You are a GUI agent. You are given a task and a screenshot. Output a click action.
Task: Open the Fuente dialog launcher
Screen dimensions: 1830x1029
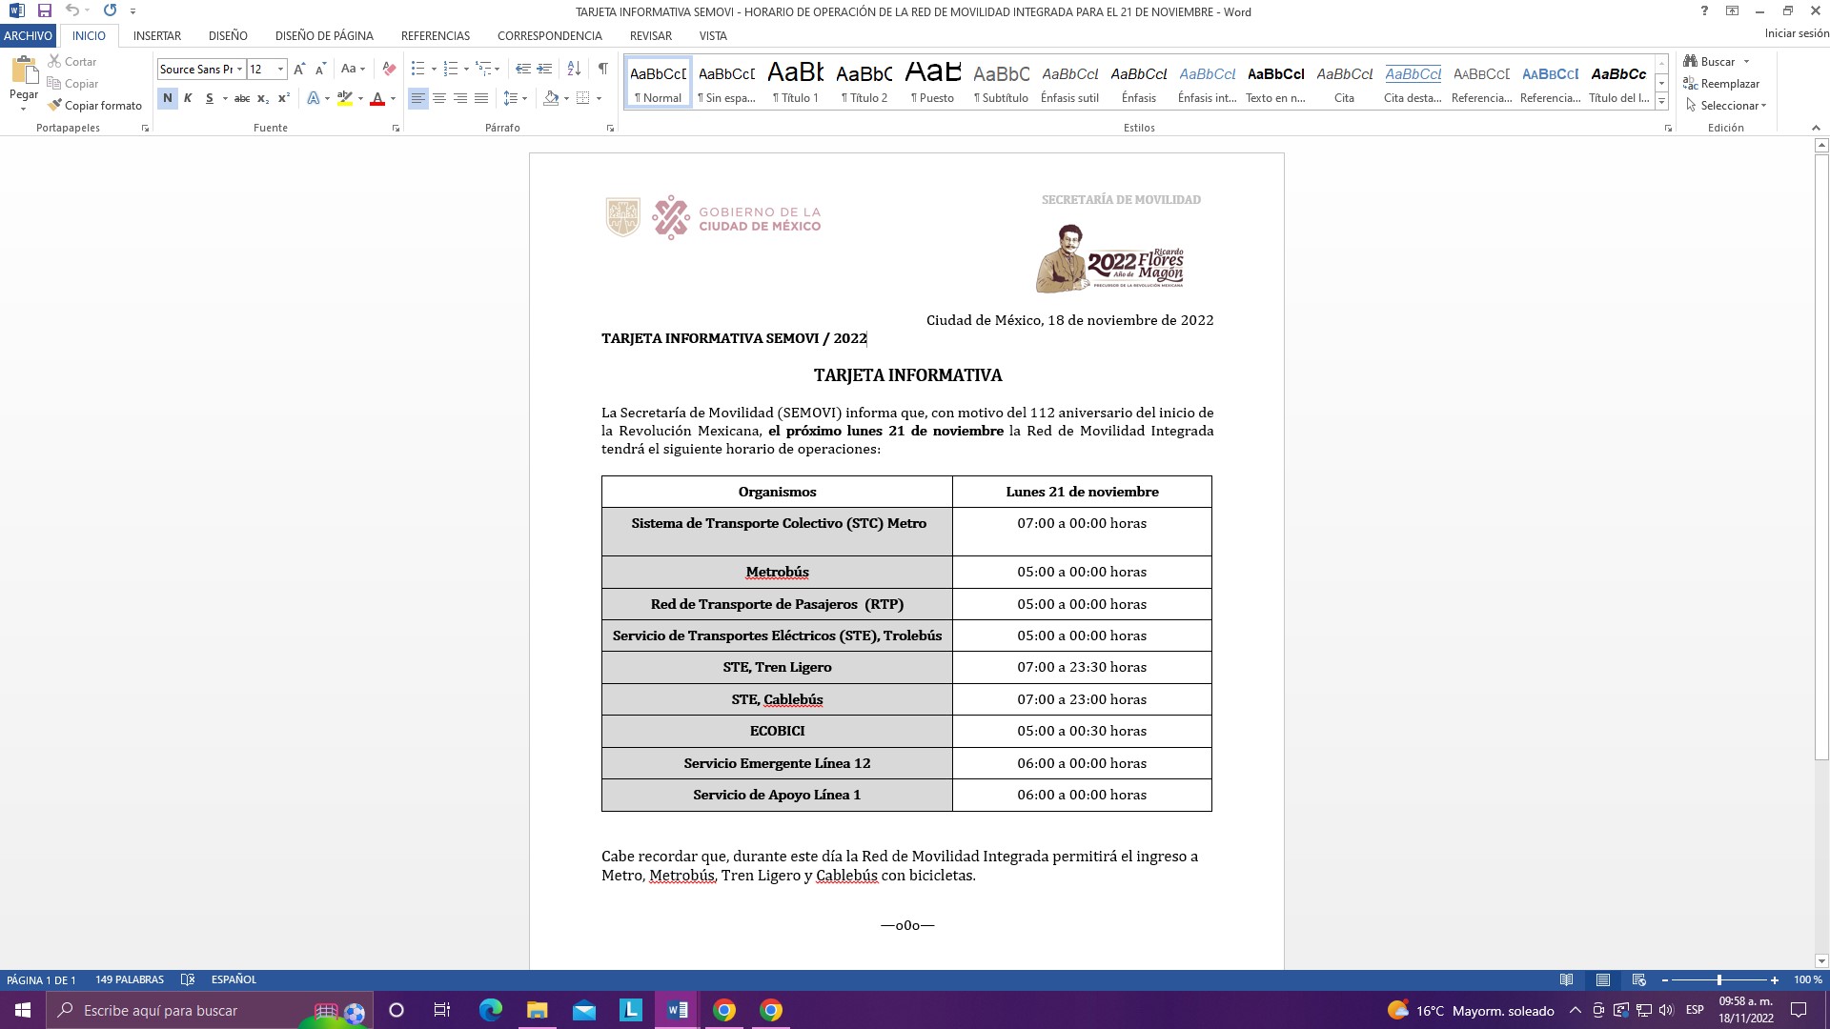396,128
